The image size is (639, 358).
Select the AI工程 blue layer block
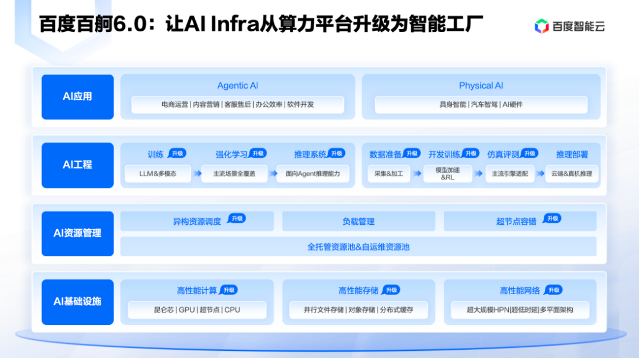[x=78, y=165]
